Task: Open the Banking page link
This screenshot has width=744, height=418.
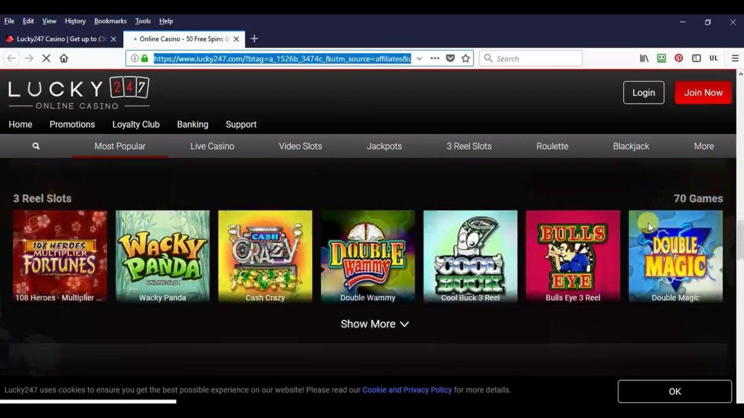Action: coord(192,124)
